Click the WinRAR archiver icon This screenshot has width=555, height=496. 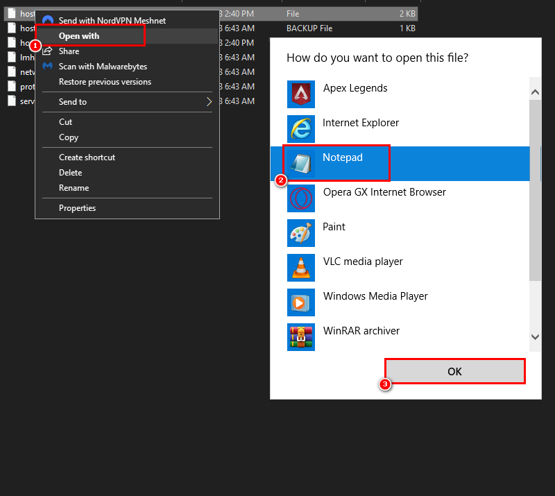pos(301,337)
